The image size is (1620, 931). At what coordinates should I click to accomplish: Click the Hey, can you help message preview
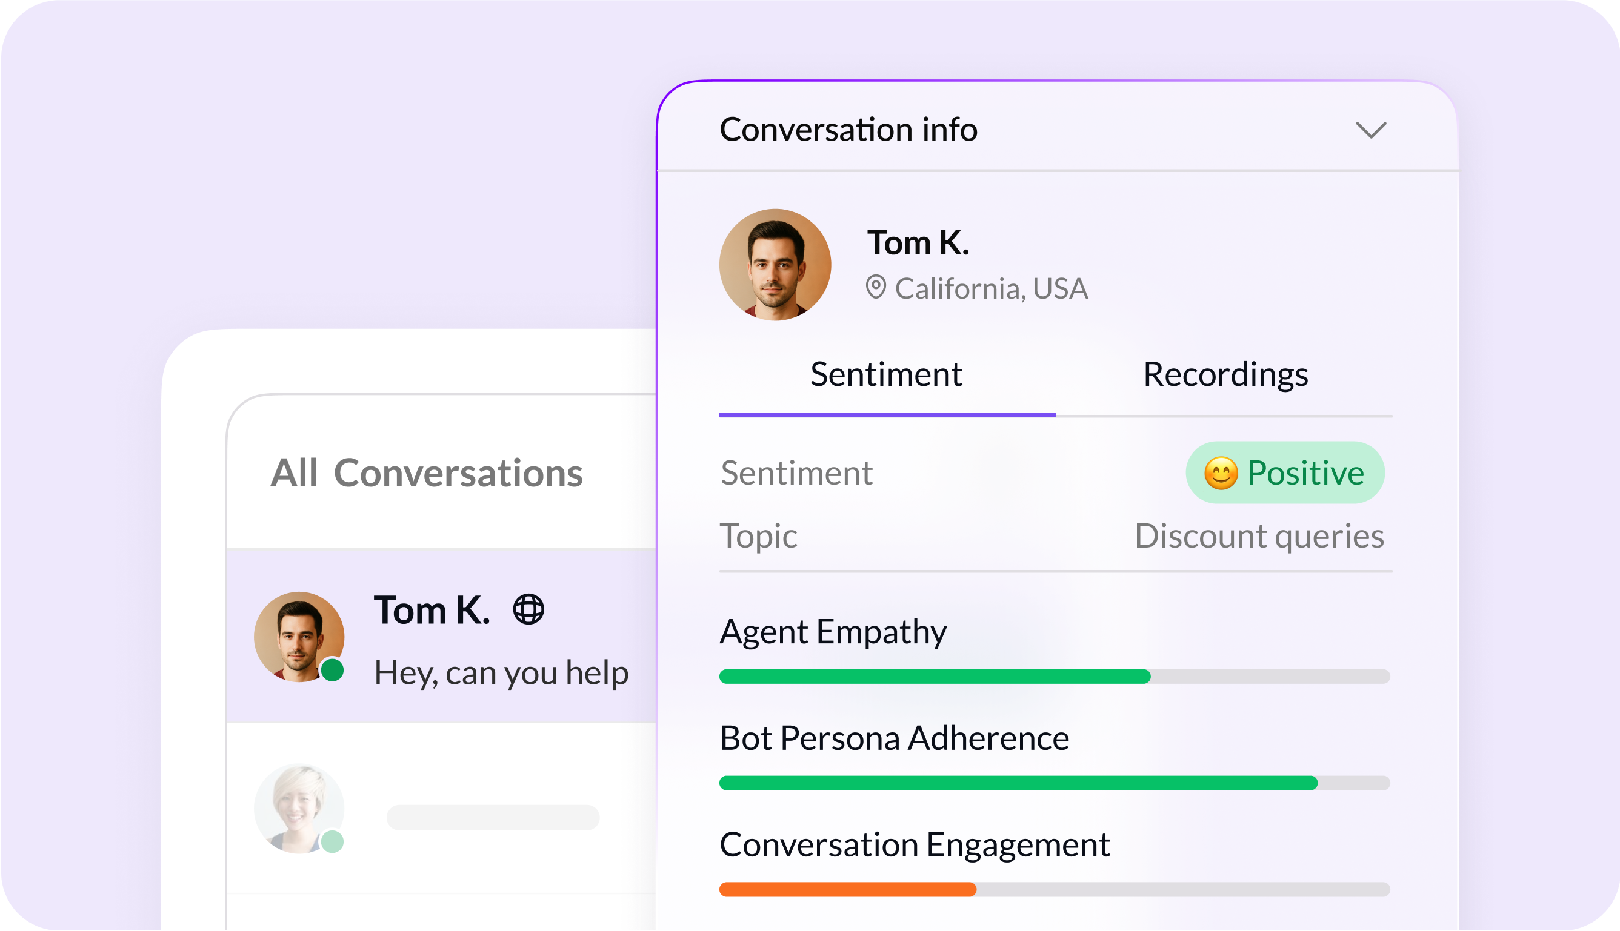coord(501,674)
